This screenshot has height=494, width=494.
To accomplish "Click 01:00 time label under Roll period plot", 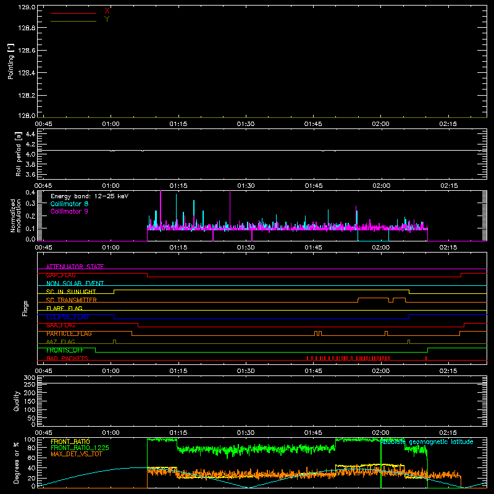I will coord(111,186).
